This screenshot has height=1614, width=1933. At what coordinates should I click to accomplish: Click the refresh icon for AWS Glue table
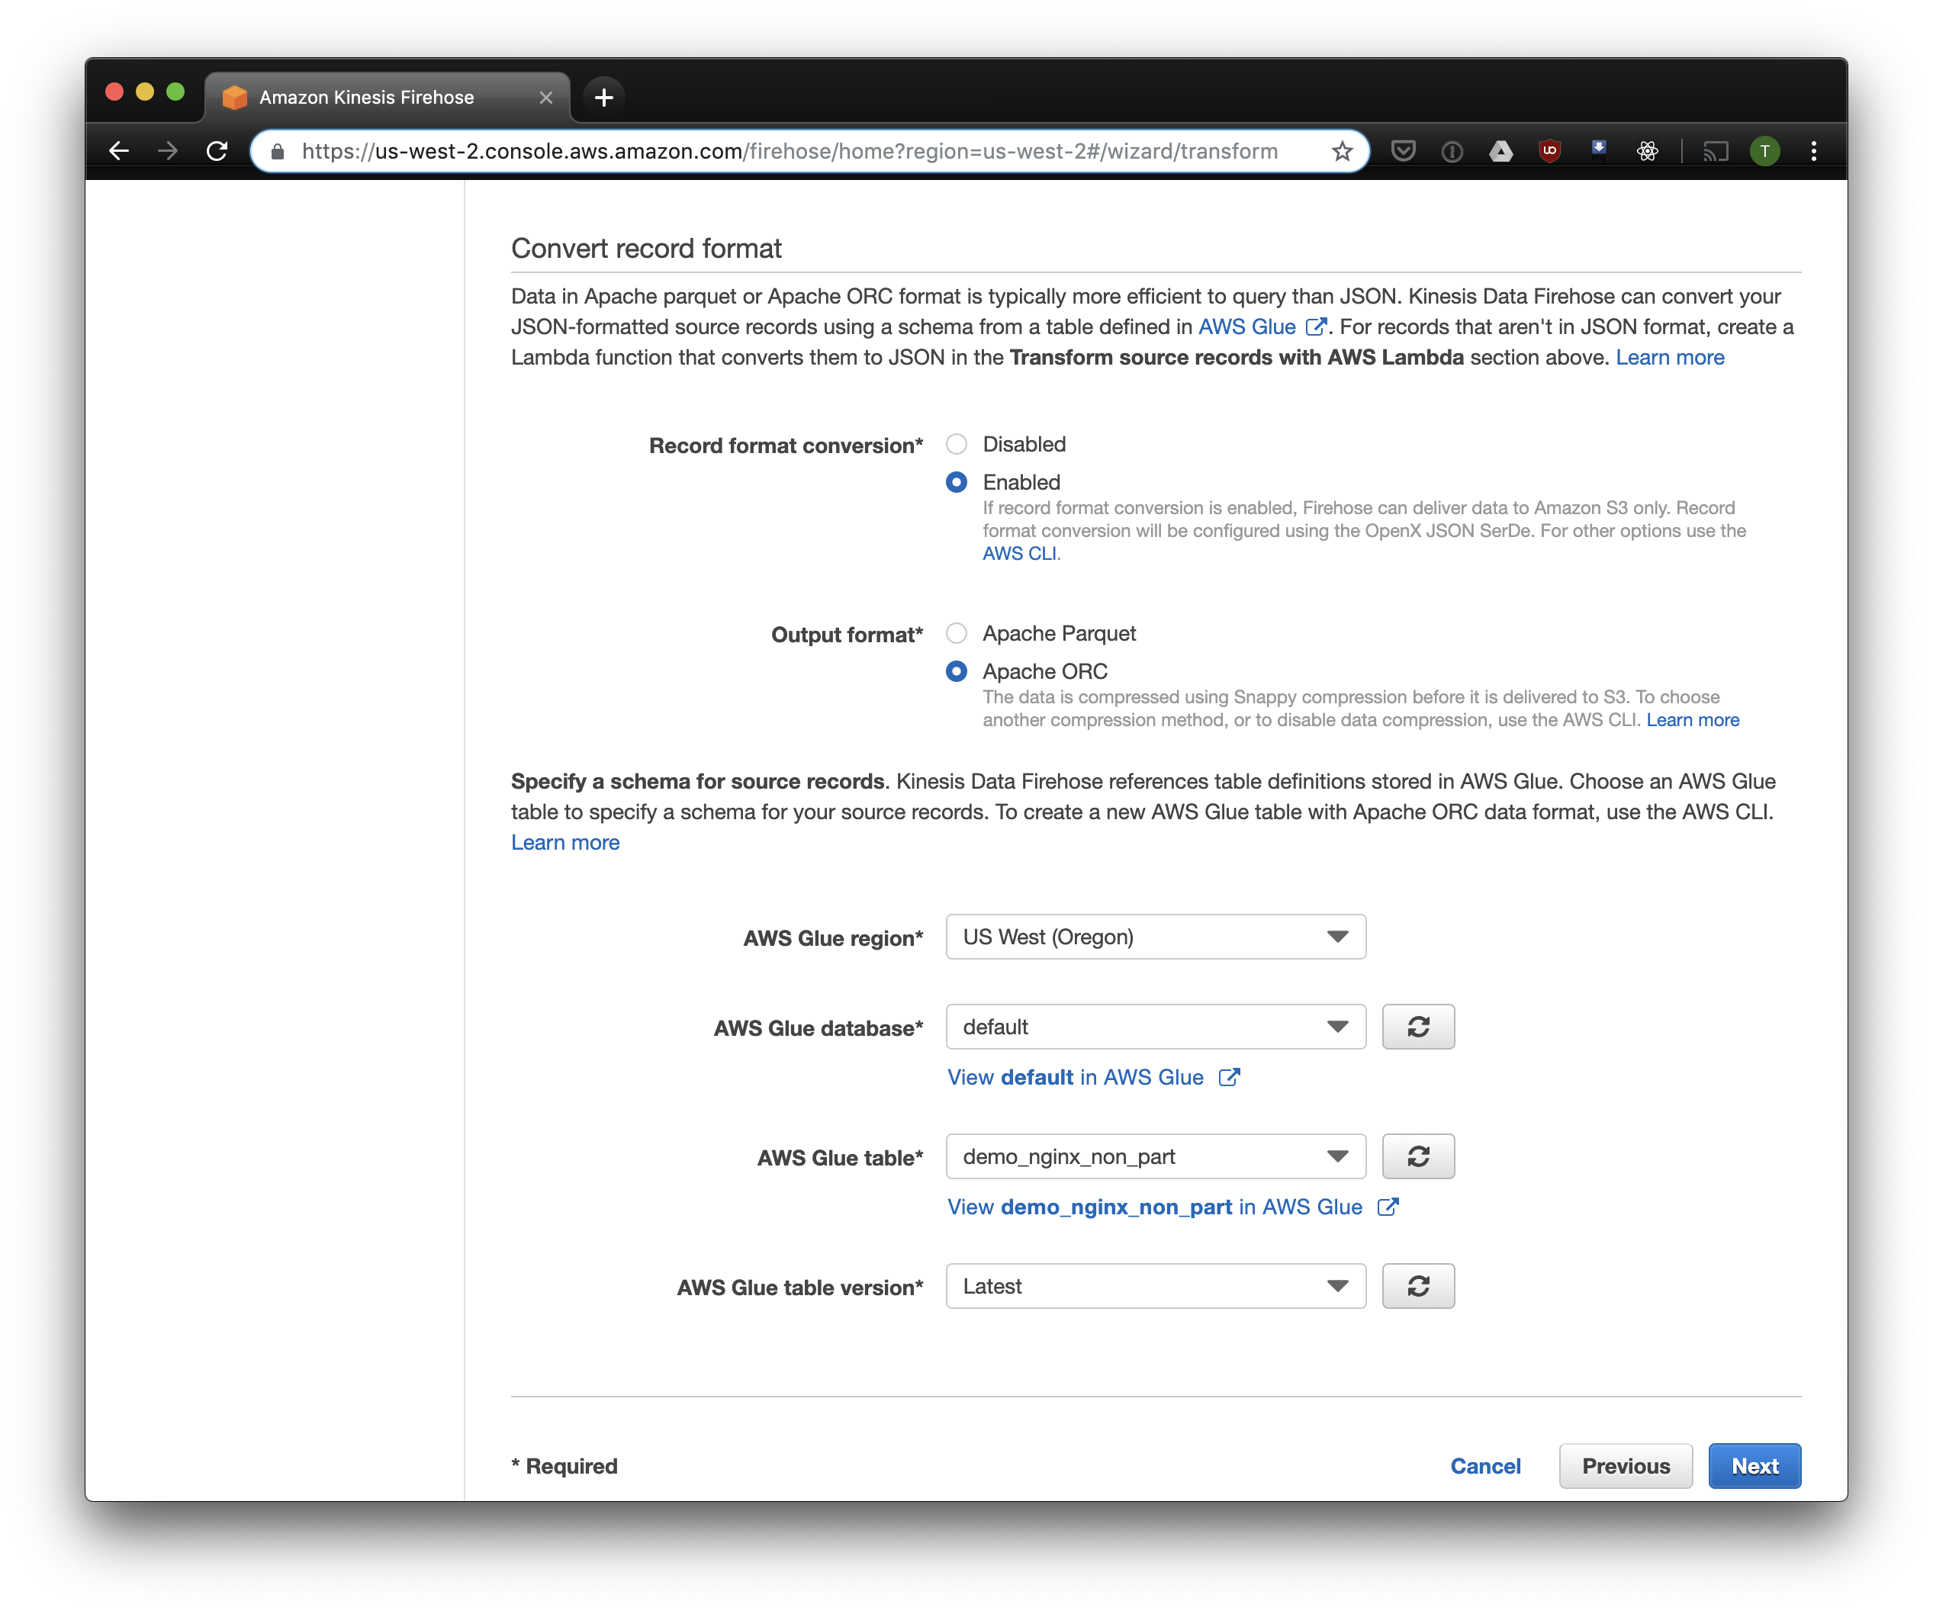[1417, 1156]
